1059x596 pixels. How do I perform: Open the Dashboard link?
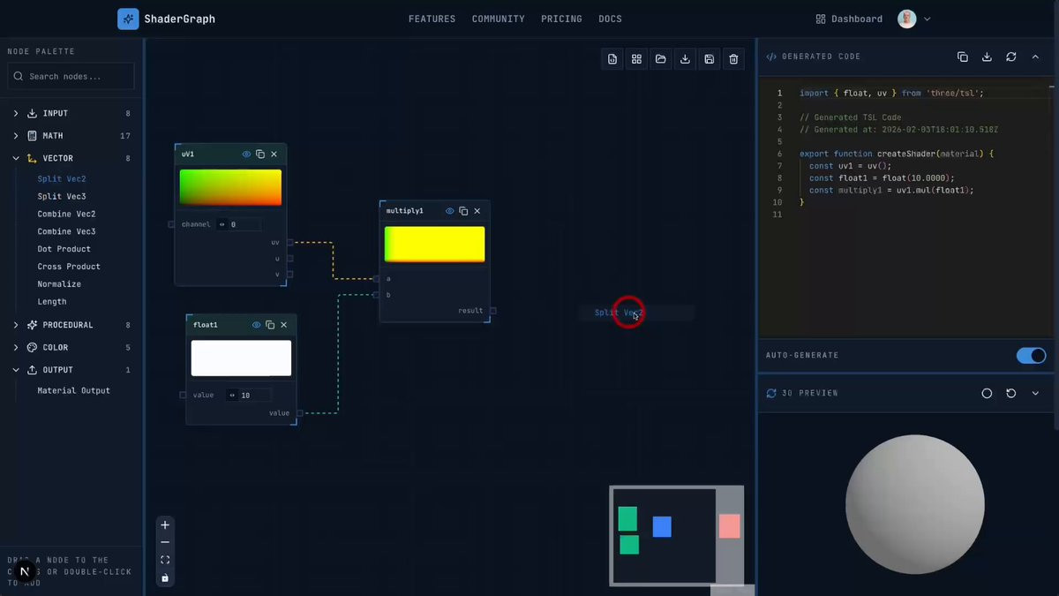tap(849, 19)
